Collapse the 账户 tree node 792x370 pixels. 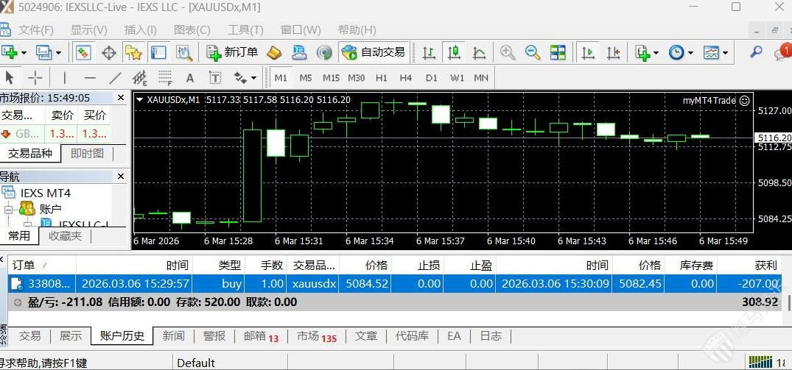[x=8, y=210]
